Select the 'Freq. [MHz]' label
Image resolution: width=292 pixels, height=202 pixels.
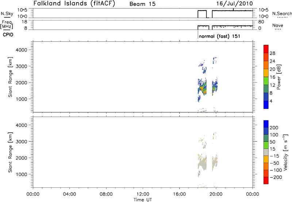point(7,24)
